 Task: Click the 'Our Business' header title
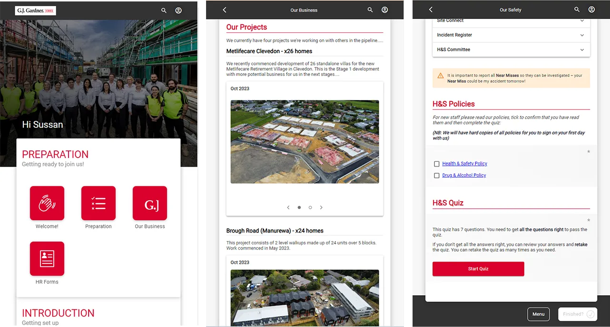[x=304, y=10]
